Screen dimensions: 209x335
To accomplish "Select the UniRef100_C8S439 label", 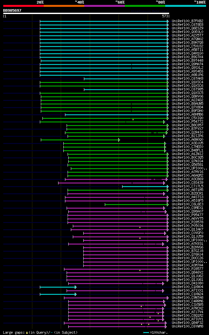I will 188,183.
